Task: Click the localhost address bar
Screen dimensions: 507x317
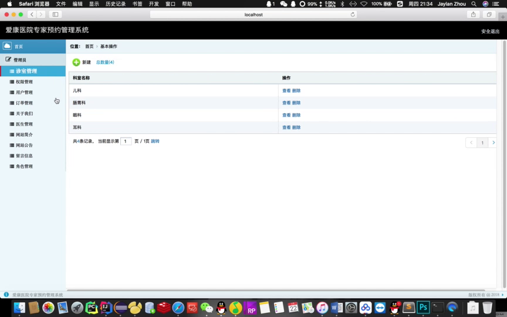Action: (253, 14)
